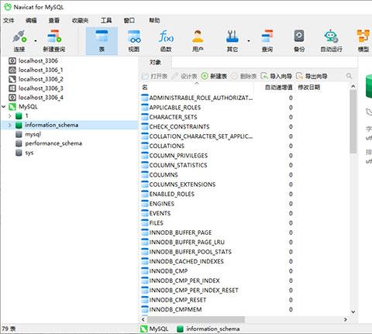Click the Model (模型) toolbar icon
372x334 pixels.
(363, 41)
